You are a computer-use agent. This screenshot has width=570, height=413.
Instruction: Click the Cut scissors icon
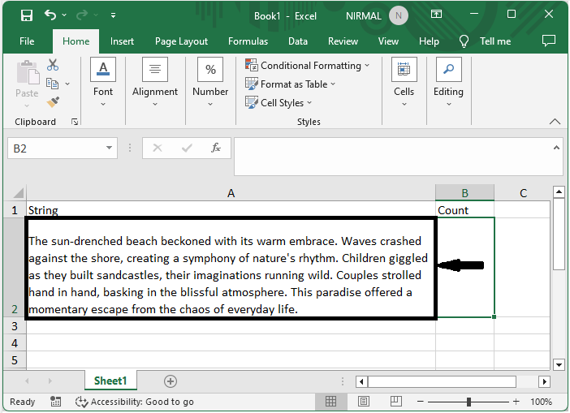[x=53, y=65]
